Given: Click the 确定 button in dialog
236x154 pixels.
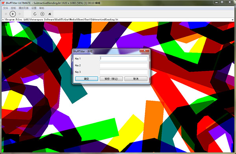Looking at the screenshot, I should pos(87,79).
